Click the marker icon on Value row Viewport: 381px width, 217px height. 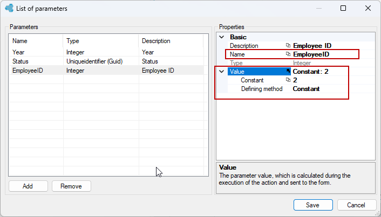288,71
